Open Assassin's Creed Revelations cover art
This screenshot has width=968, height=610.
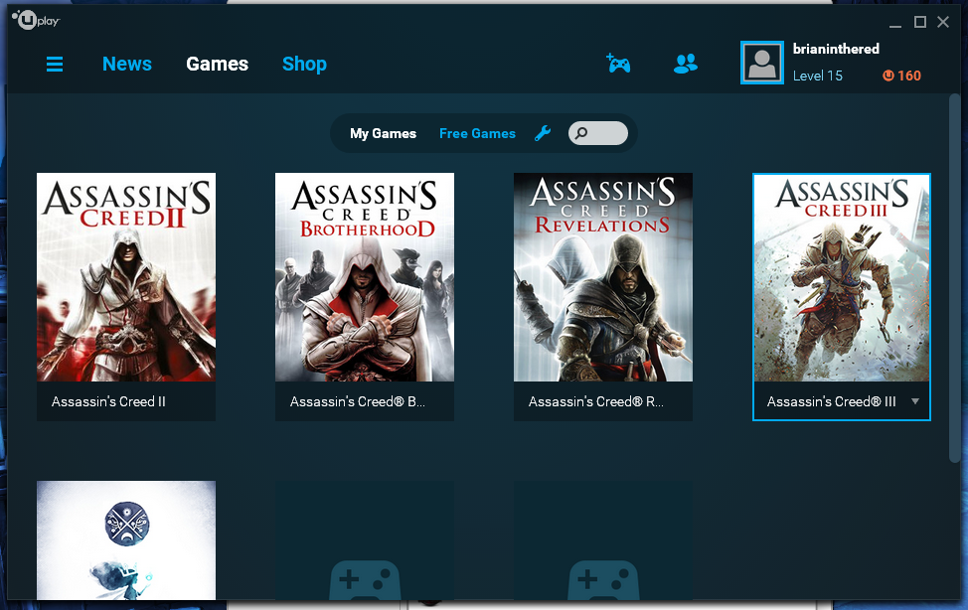coord(603,277)
